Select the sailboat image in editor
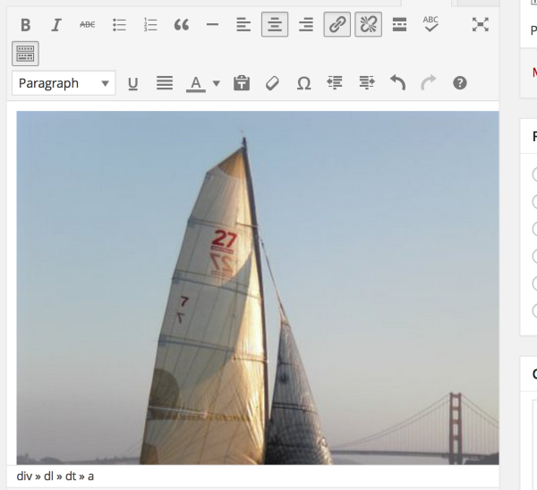The image size is (537, 490). click(x=258, y=288)
